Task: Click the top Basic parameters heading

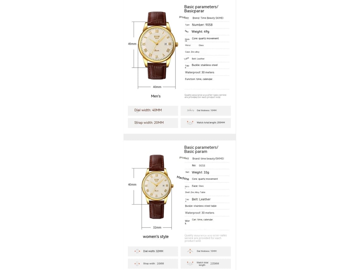Action: coord(201,9)
